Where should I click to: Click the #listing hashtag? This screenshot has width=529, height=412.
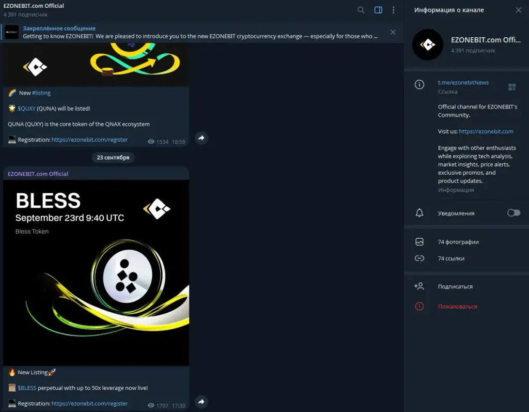coord(41,93)
